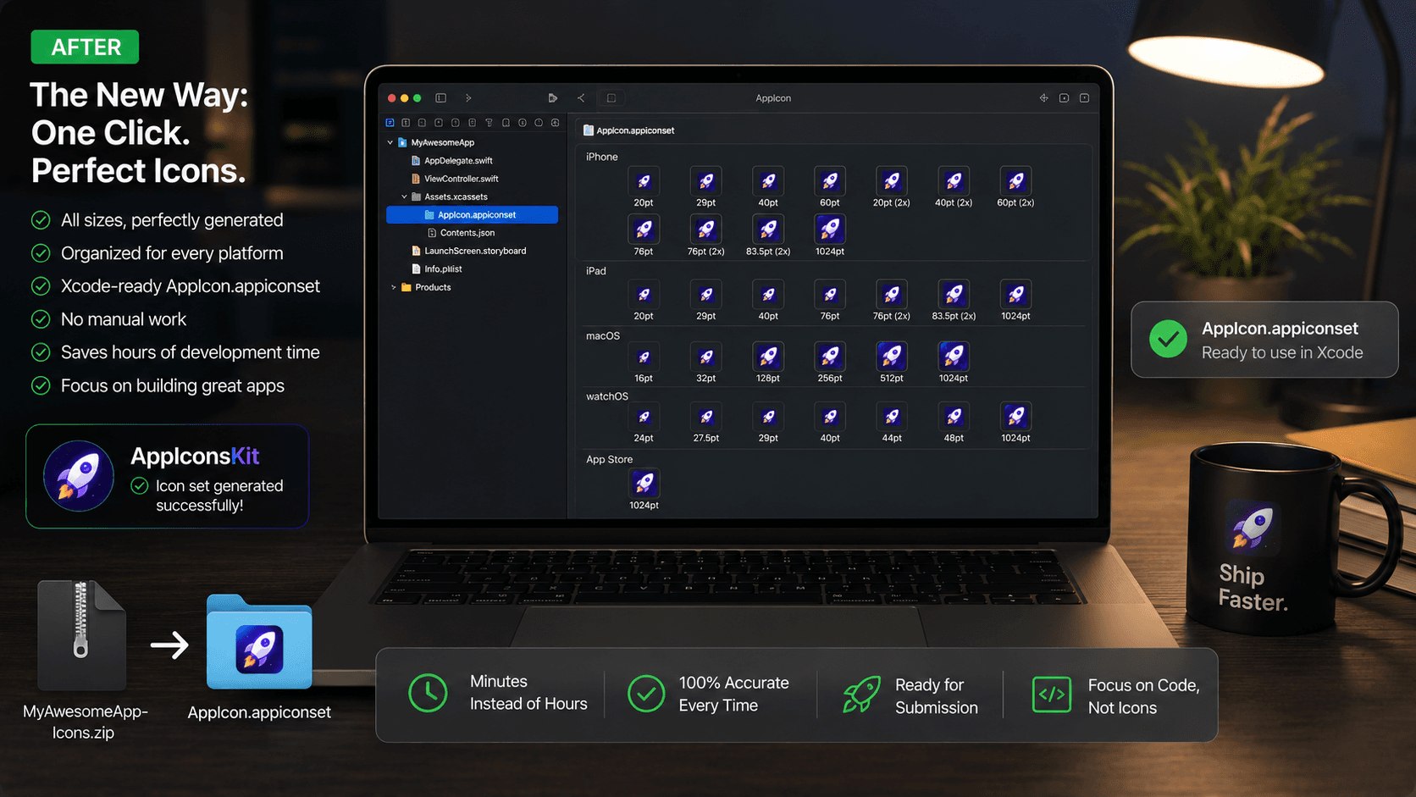This screenshot has height=797, width=1416.
Task: Toggle the navigator sidebar in Xcode toolbar
Action: tap(440, 98)
